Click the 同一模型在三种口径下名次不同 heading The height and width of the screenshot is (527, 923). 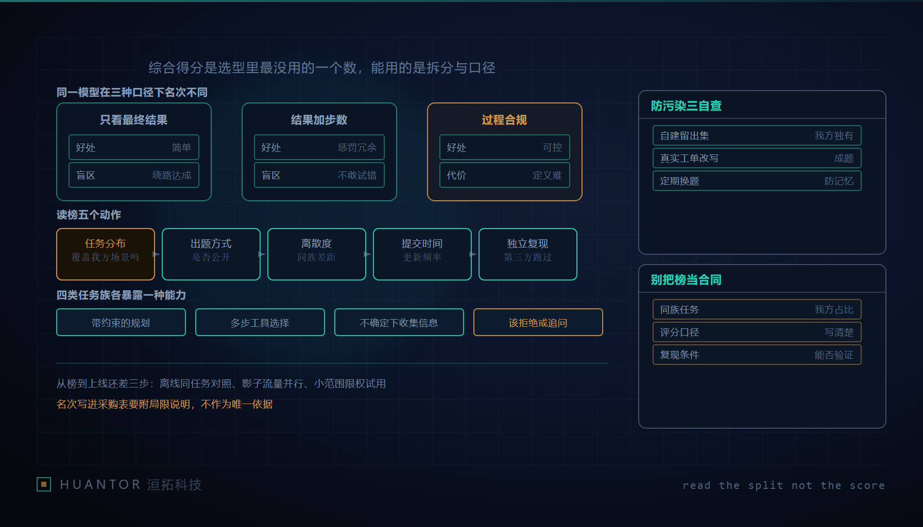click(x=132, y=92)
